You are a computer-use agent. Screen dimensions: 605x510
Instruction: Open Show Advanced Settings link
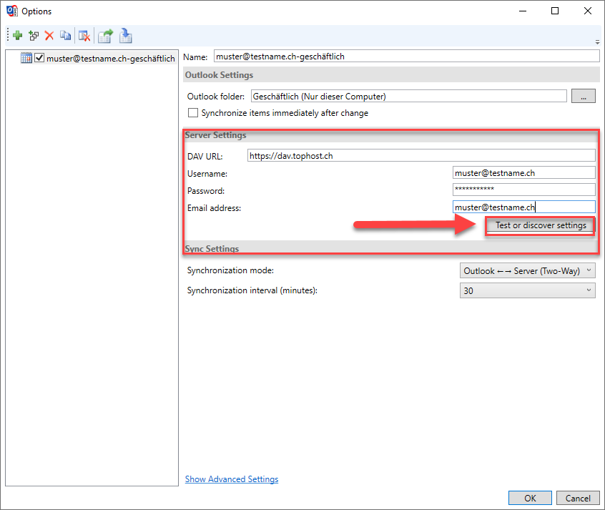[232, 479]
